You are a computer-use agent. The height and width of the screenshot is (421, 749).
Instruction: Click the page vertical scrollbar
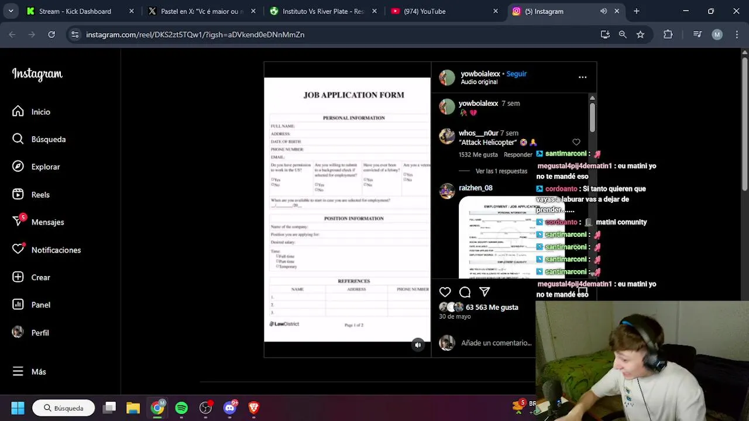(744, 123)
